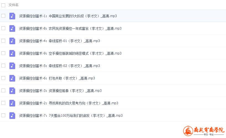Screen dimensions: 226x138
Task: Select the checkbox for 农民玩资源操控一年成富翁
Action: (3, 28)
